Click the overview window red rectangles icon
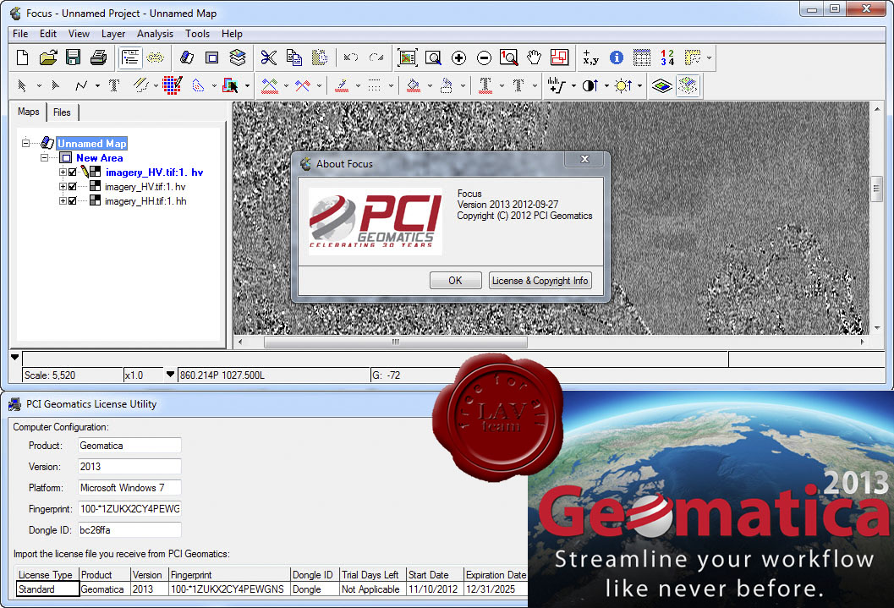Image resolution: width=894 pixels, height=608 pixels. pos(559,58)
